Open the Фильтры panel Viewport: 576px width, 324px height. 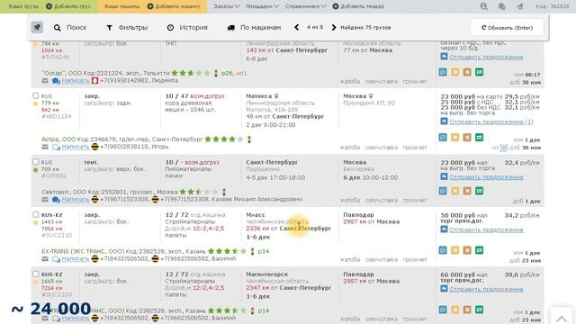127,28
